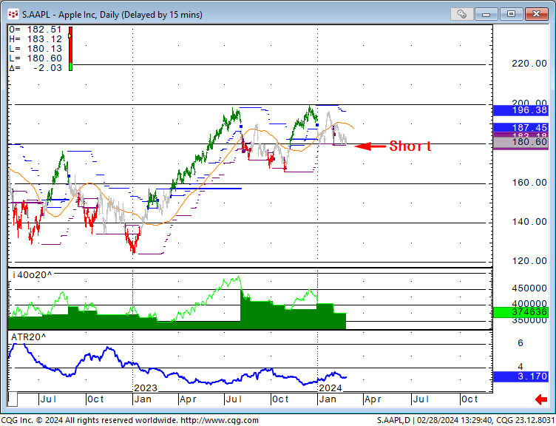Select the 187.45 blue price tag
The image size is (556, 426).
point(521,127)
